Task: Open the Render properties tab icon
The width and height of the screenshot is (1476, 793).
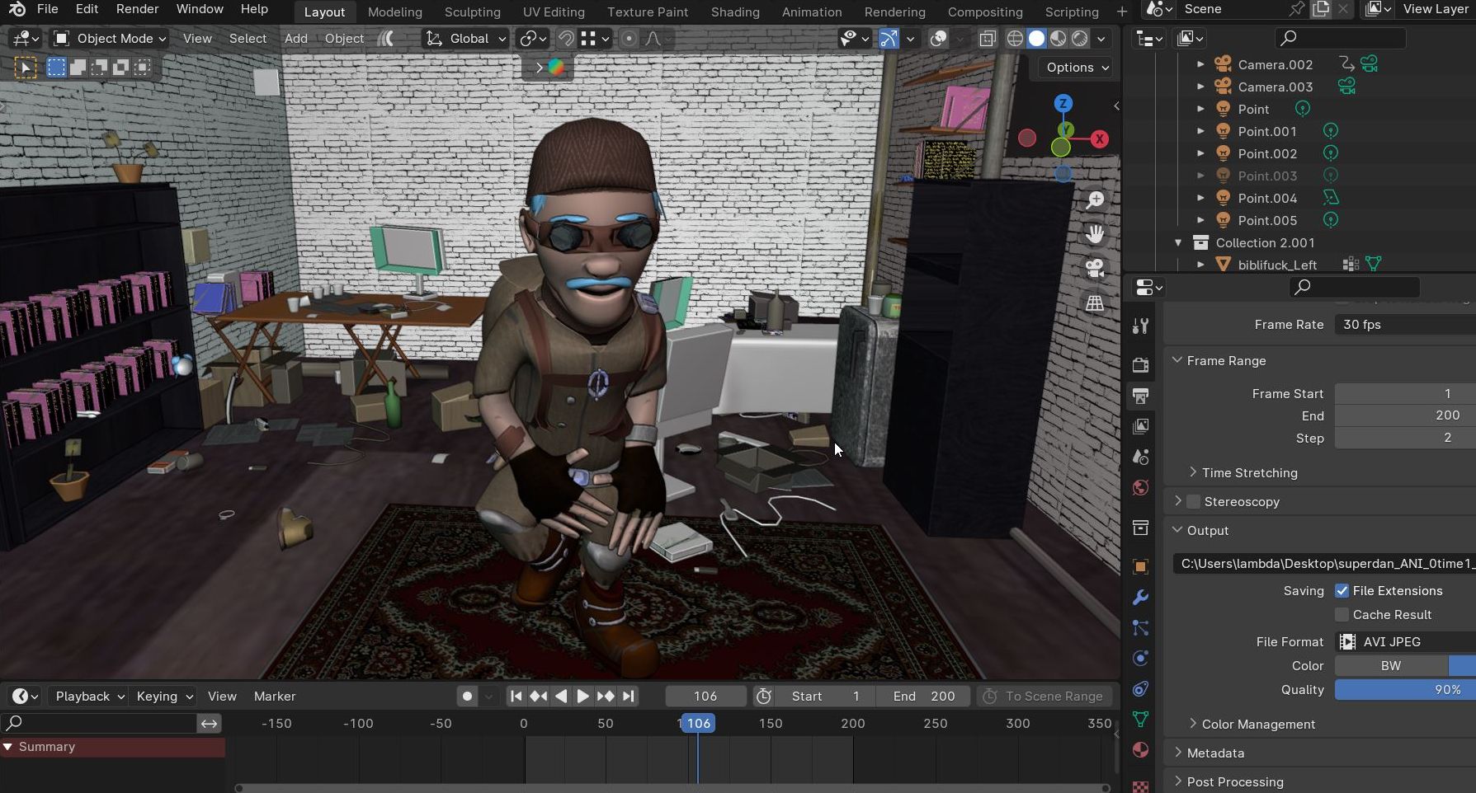Action: pos(1140,365)
